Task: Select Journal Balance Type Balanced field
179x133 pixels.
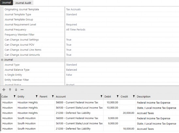Action: coord(122,70)
